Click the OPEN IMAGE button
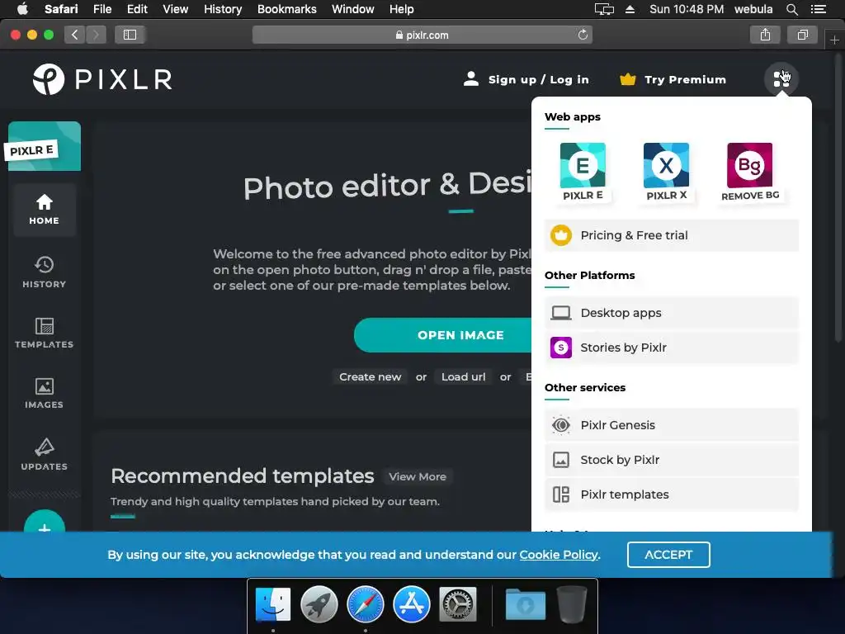 click(x=443, y=335)
